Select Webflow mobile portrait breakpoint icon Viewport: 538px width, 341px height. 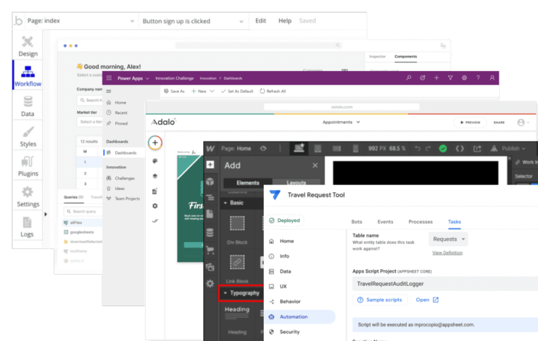[356, 148]
